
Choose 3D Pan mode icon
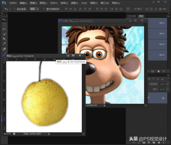156,9
